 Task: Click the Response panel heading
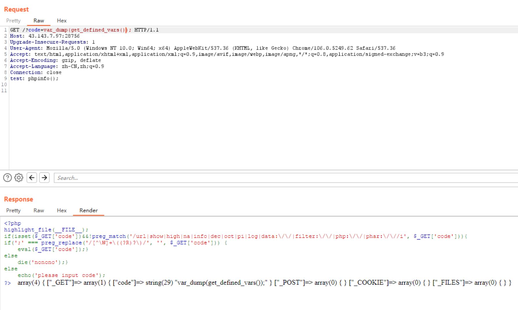pos(18,199)
